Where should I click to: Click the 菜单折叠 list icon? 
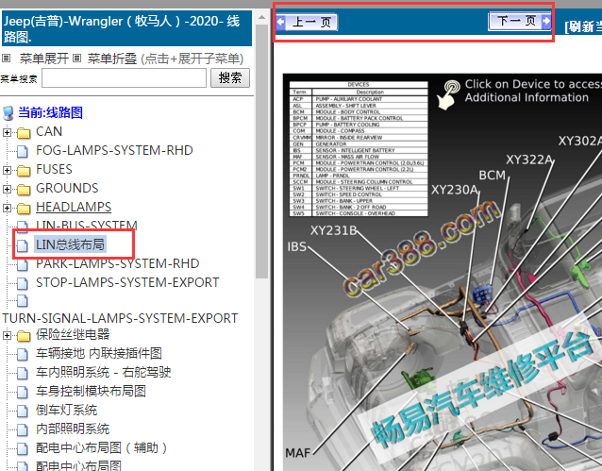76,59
